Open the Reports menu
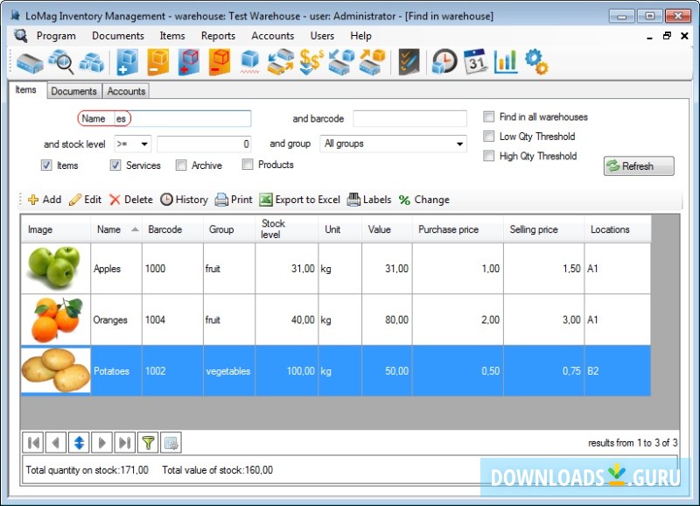The height and width of the screenshot is (506, 700). tap(218, 36)
